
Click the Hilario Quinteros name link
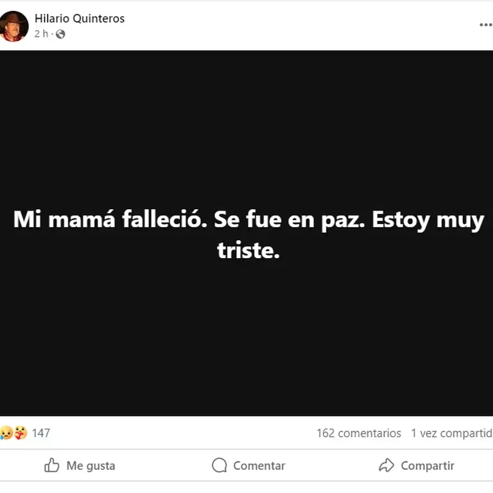point(80,19)
